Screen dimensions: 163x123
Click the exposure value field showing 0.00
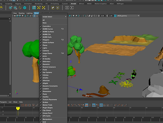[x=103, y=16]
